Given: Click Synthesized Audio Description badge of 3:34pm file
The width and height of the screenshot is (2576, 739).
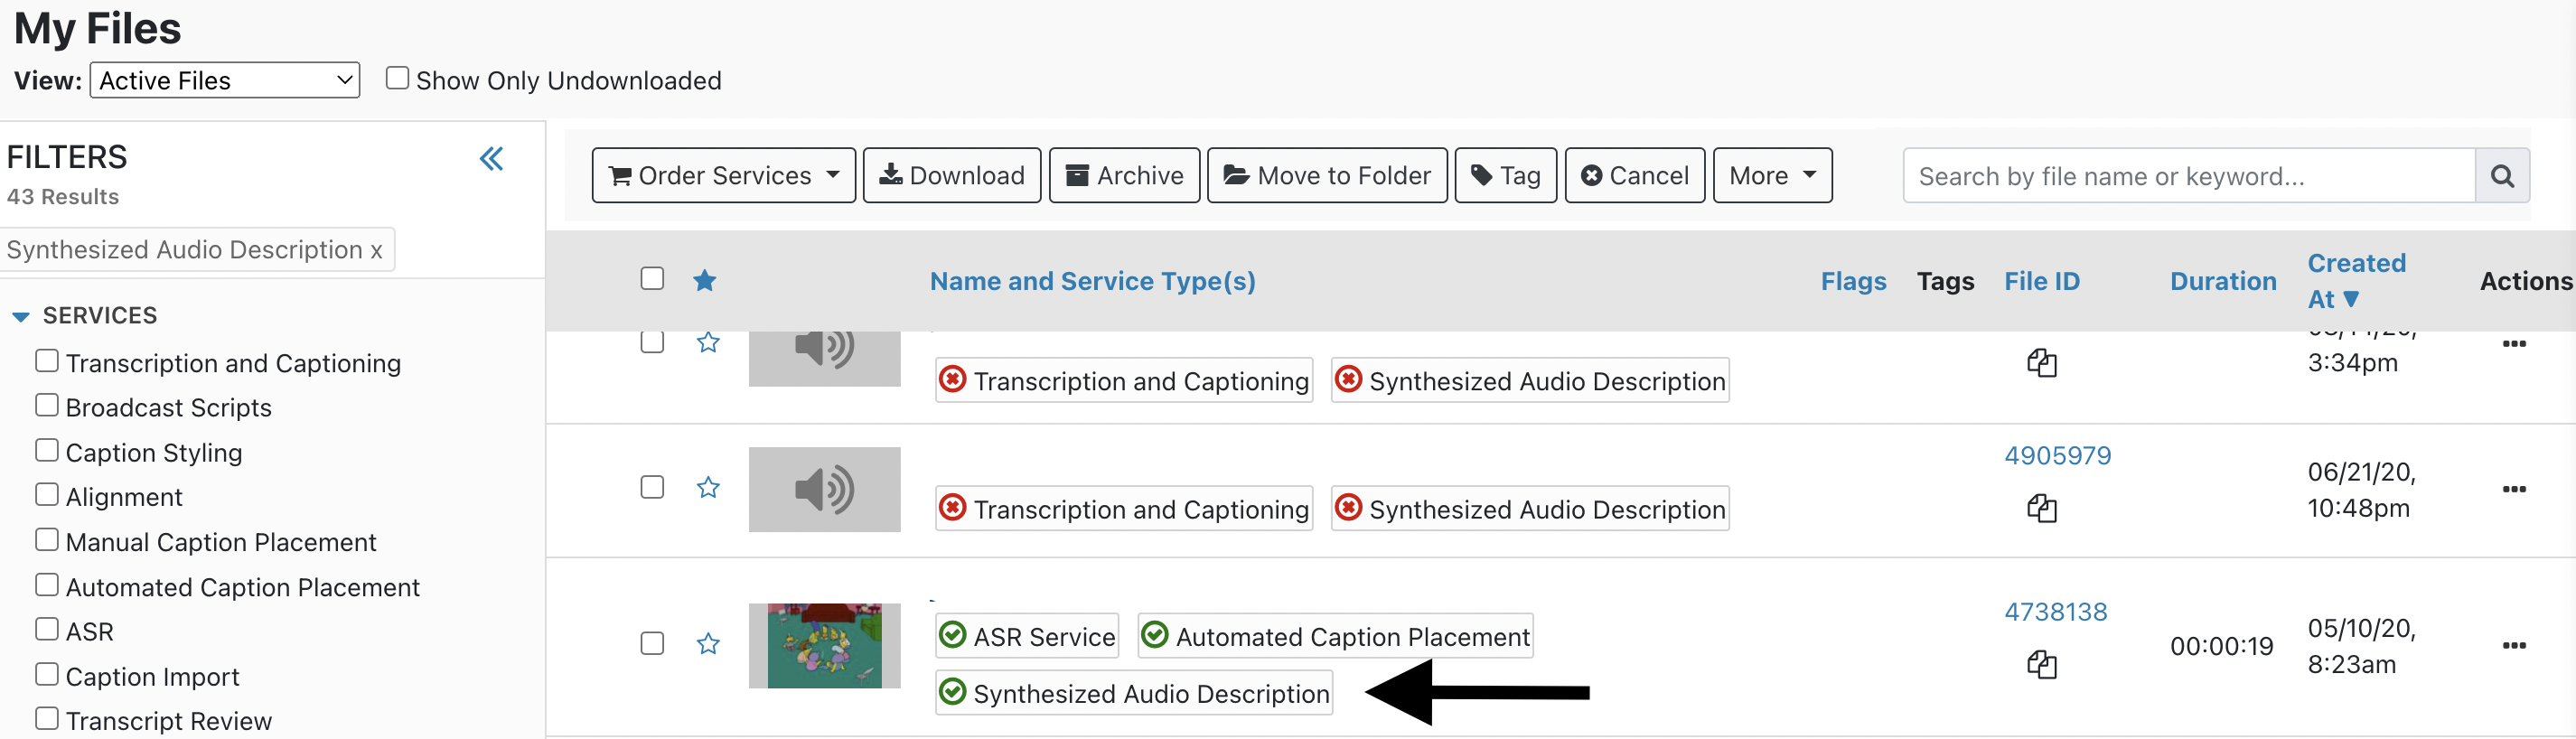Looking at the screenshot, I should pyautogui.click(x=1530, y=381).
